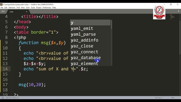The image size is (181, 102).
Task: Click the status bar panel switcher icon
Action: (x=3, y=98)
